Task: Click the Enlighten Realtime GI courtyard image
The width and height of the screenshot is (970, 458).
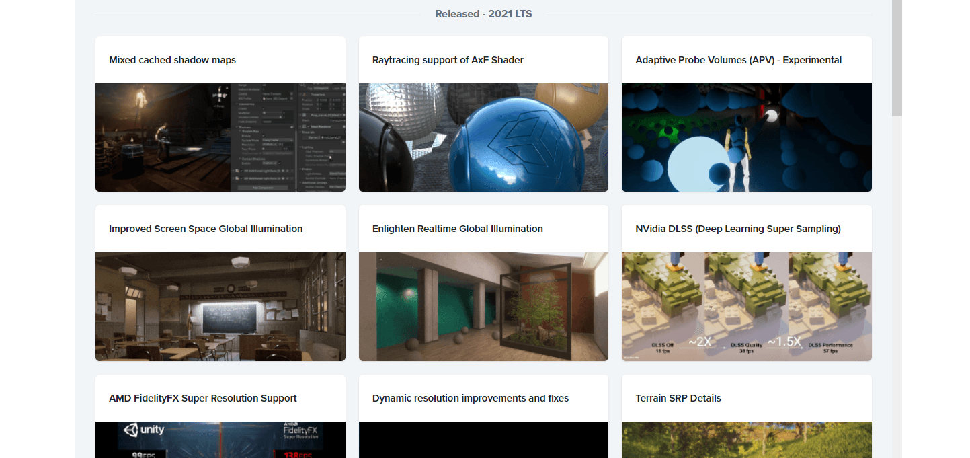Action: [x=483, y=307]
